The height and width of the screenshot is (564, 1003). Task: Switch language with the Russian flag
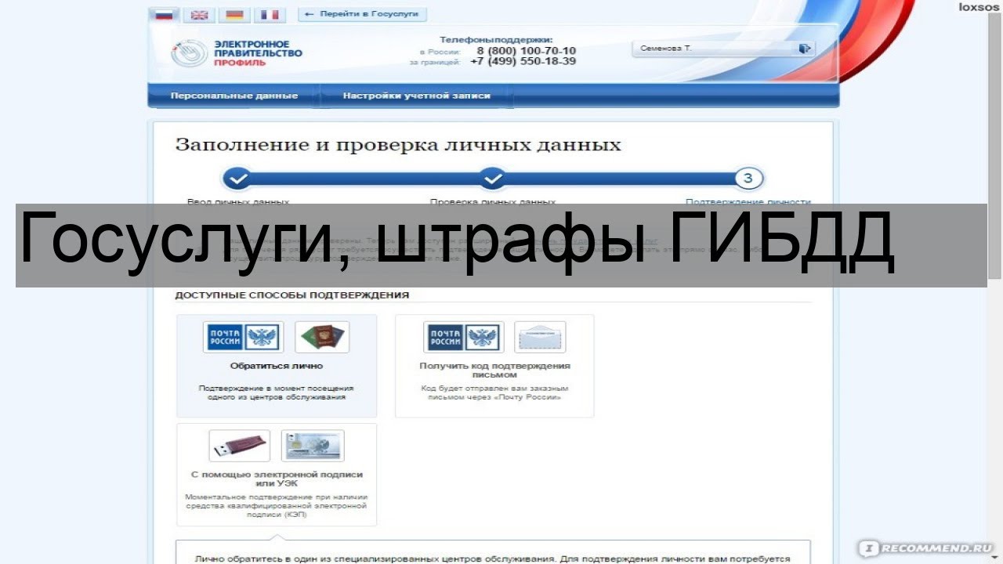point(165,15)
